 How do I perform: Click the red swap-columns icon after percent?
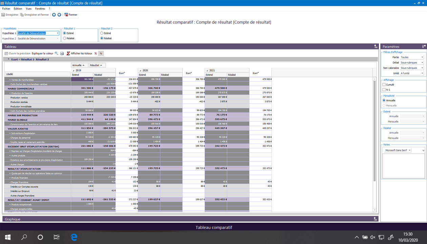point(101,54)
